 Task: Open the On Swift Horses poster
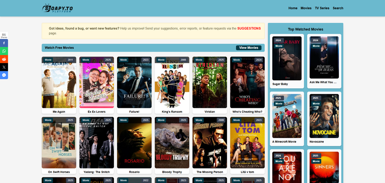click(59, 142)
